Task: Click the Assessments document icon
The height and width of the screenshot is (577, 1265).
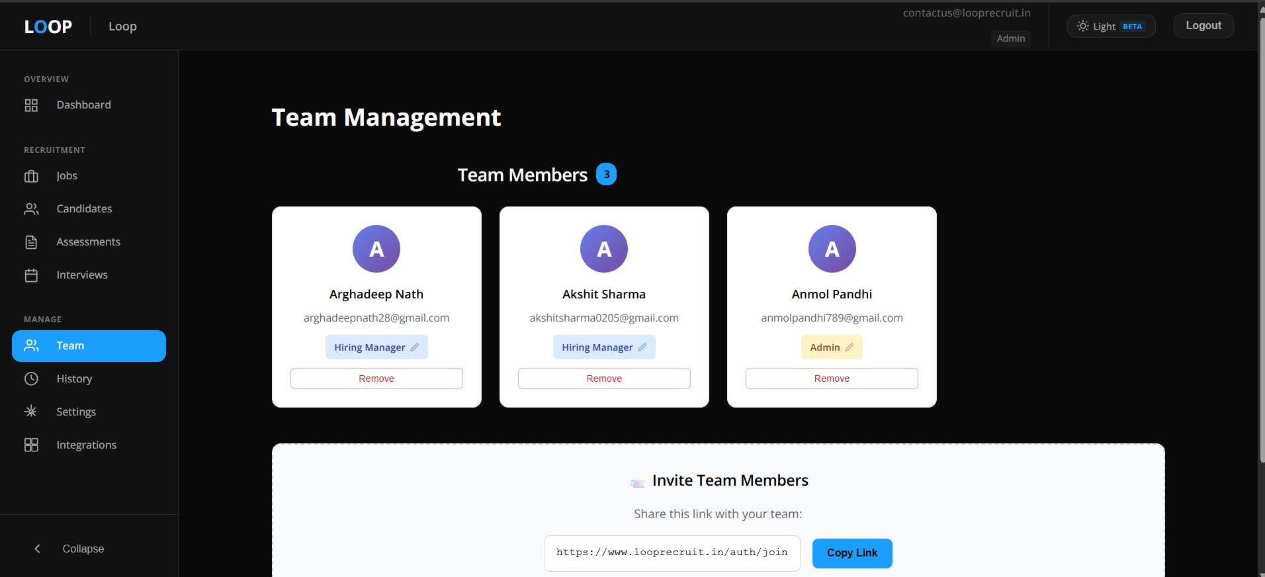Action: pos(31,242)
